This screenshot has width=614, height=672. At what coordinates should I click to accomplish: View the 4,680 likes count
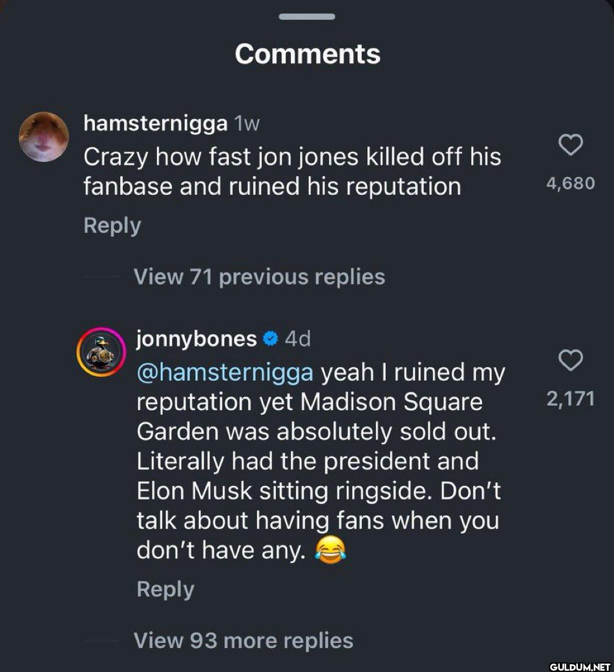coord(570,184)
